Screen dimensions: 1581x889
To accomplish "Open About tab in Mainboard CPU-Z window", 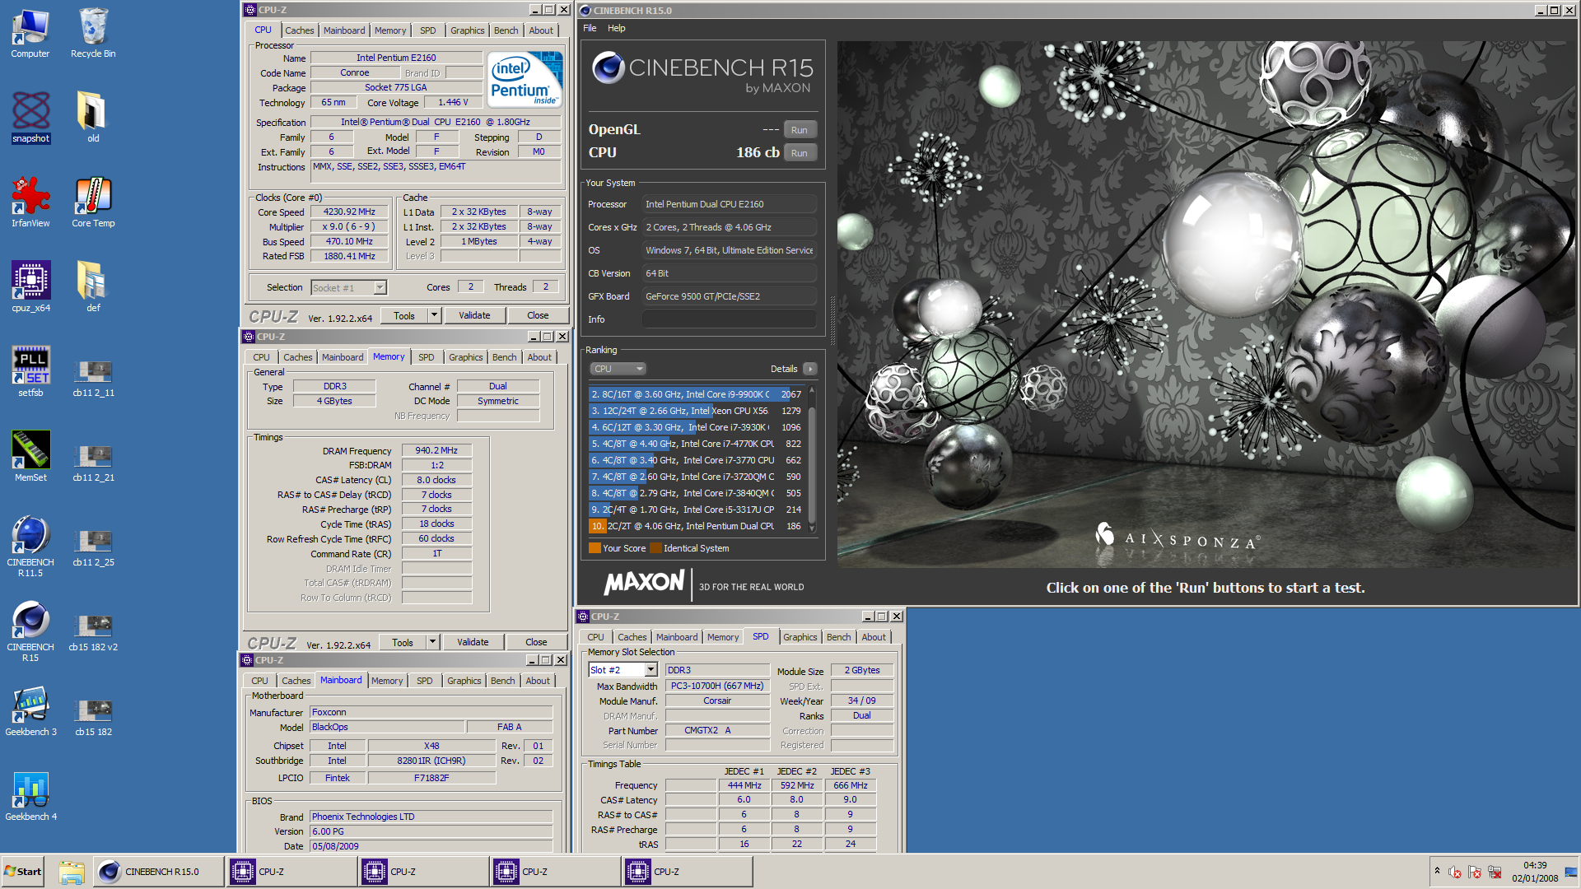I will [538, 681].
